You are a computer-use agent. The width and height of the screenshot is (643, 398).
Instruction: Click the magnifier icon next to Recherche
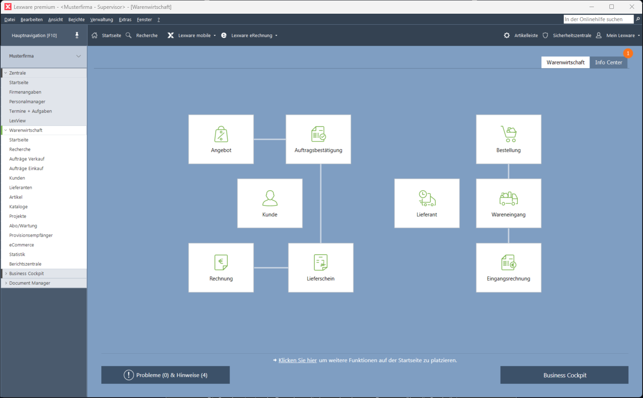point(129,35)
